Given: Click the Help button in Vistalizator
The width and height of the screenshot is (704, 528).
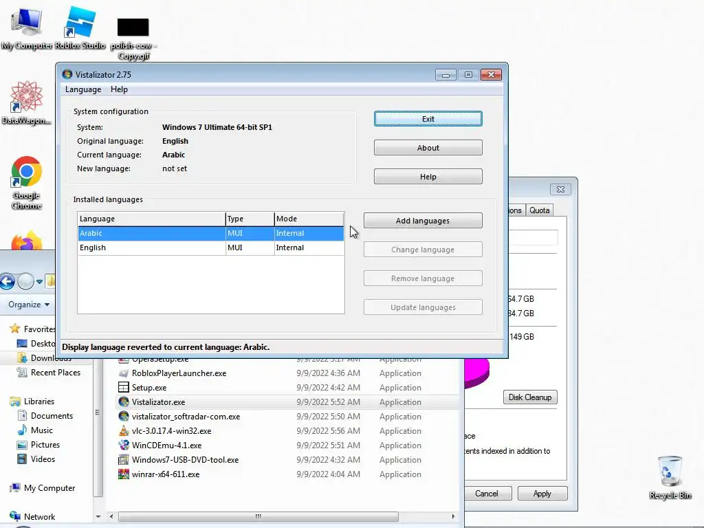Looking at the screenshot, I should [x=428, y=177].
